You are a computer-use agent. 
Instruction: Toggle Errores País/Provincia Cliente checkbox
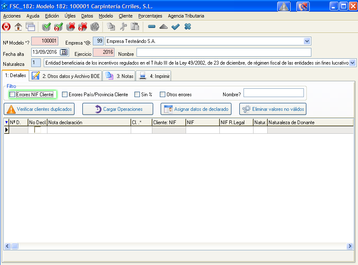click(65, 95)
